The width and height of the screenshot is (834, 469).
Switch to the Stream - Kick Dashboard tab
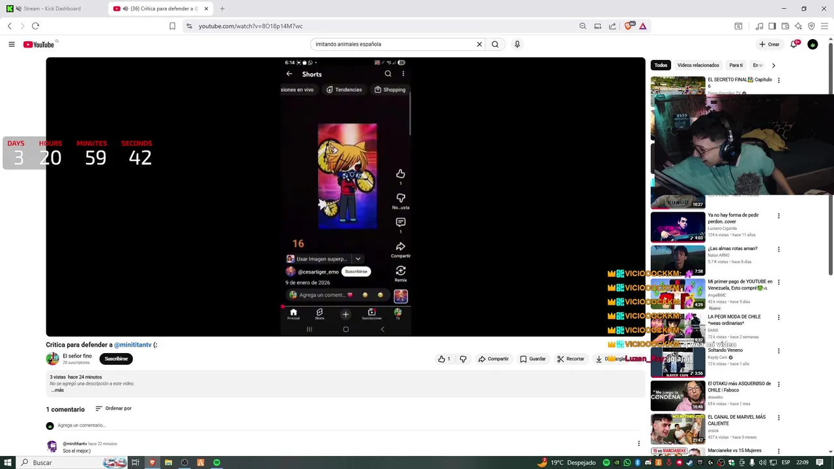(52, 8)
